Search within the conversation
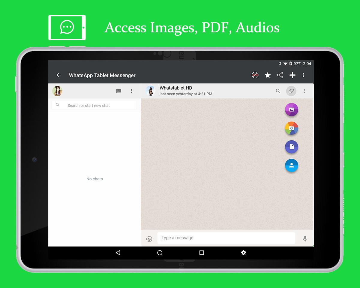The height and width of the screenshot is (288, 360). click(278, 91)
